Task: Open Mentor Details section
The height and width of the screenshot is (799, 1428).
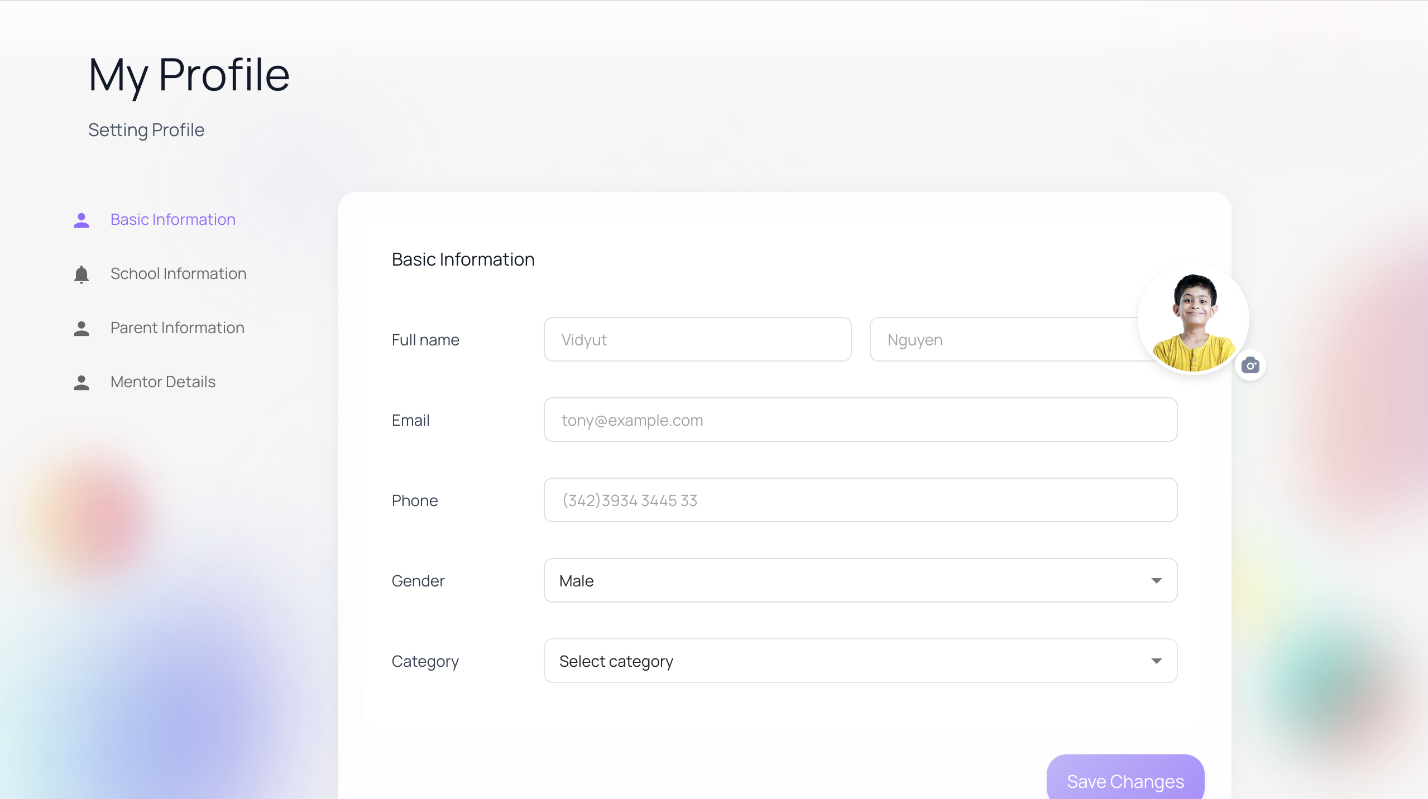Action: tap(163, 382)
